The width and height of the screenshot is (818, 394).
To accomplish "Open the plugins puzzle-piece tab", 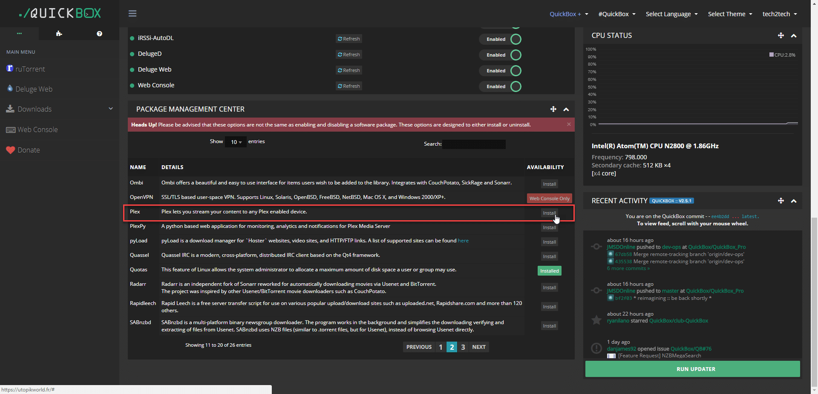I will click(x=59, y=34).
